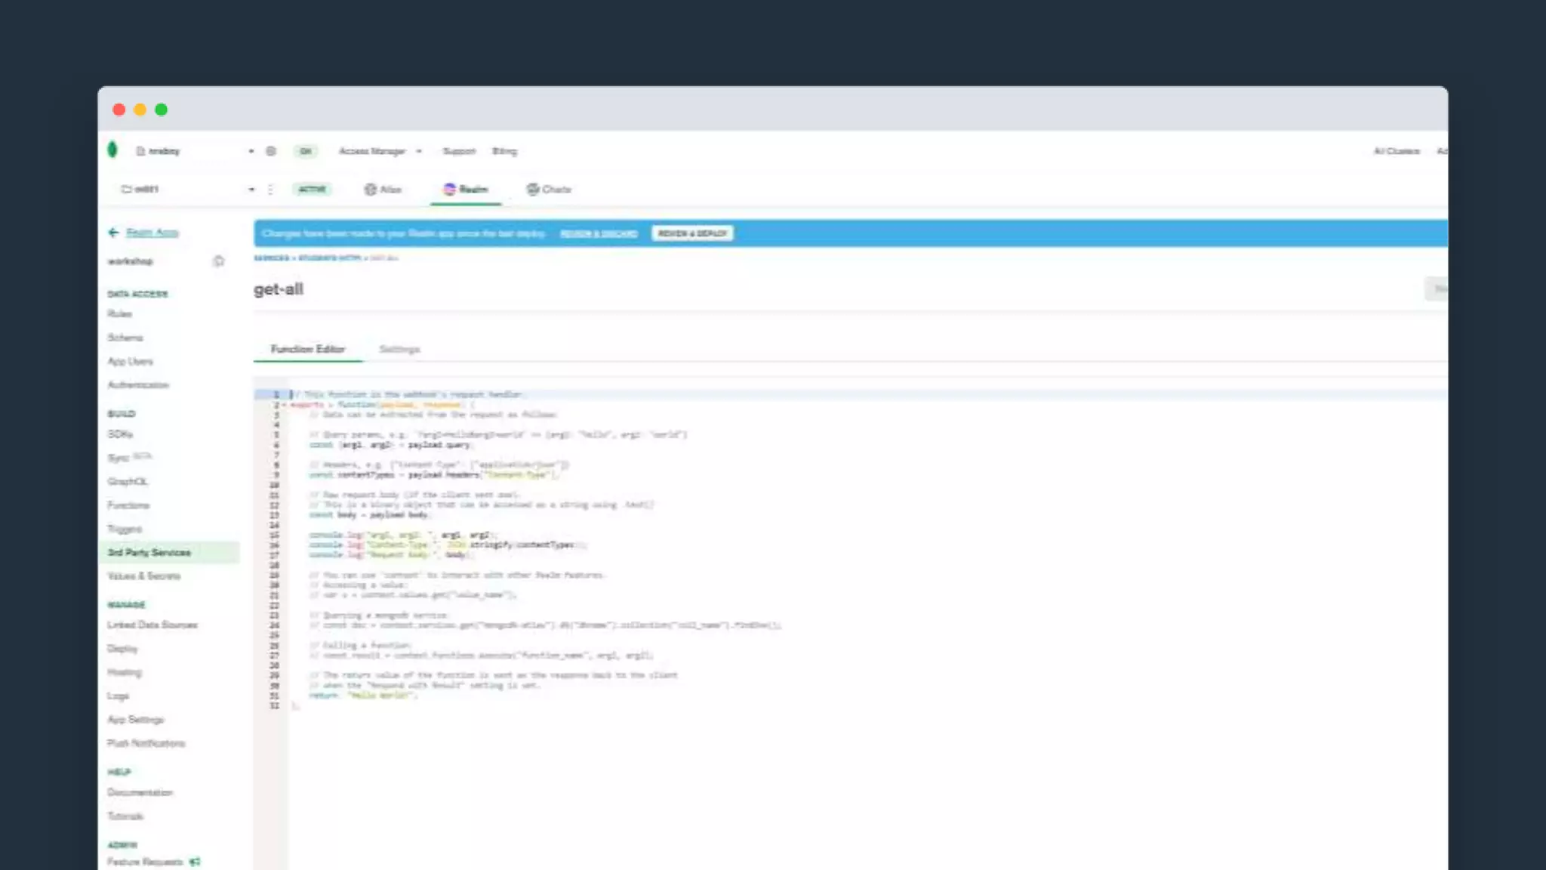This screenshot has height=870, width=1546.
Task: Click the Review & Deploy button
Action: click(692, 233)
